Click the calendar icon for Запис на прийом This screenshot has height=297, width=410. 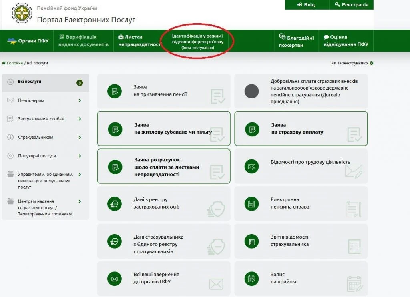click(251, 278)
